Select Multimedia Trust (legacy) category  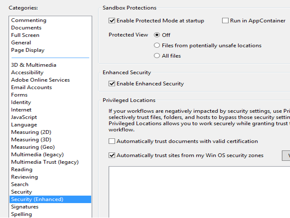[x=45, y=162]
